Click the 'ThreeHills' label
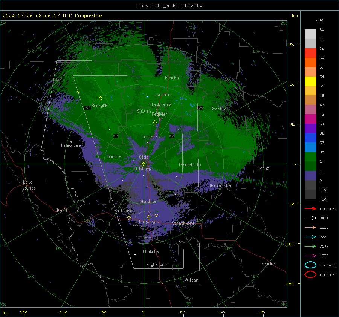This screenshot has width=339, height=317. (x=189, y=165)
